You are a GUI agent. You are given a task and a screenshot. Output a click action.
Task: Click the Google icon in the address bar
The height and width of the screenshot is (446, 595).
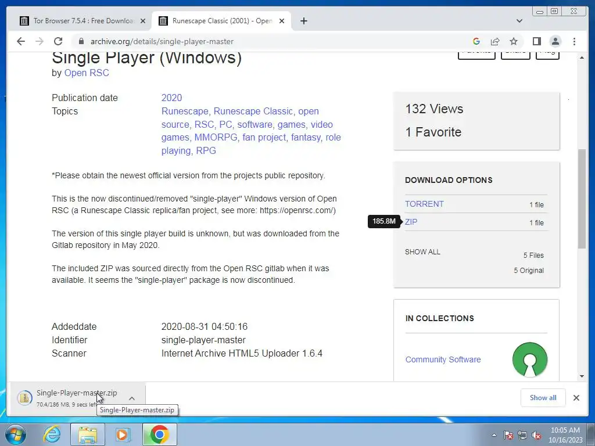point(476,41)
